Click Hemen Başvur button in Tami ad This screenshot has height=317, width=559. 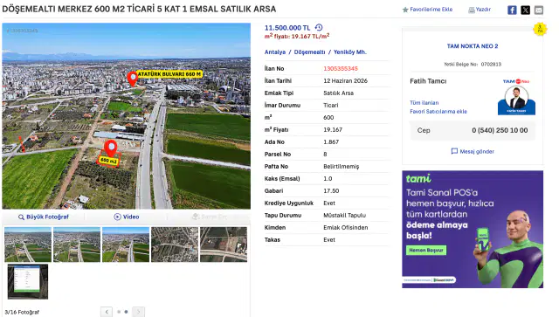point(425,251)
